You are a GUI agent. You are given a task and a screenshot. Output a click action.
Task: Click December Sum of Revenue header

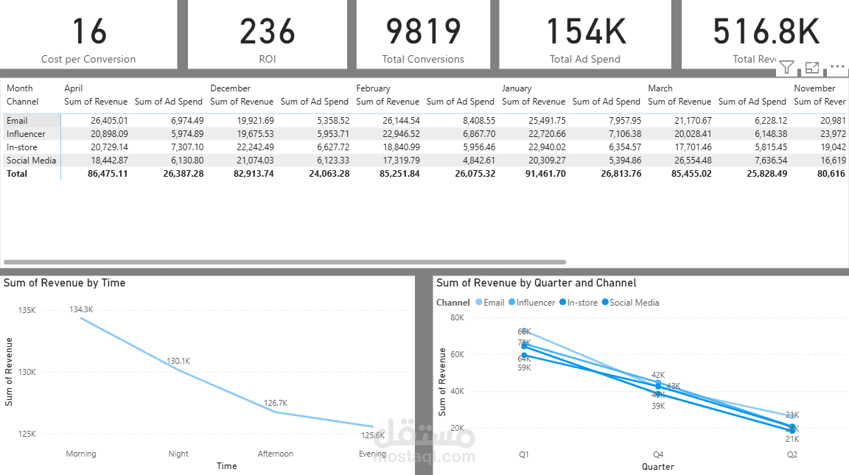tap(242, 101)
